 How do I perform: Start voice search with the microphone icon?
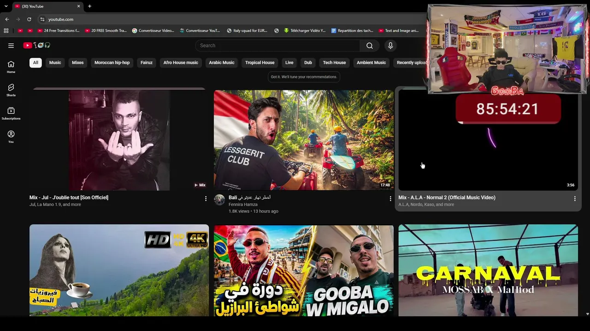click(390, 46)
